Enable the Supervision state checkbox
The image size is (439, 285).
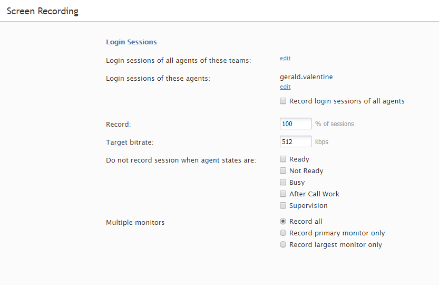click(x=283, y=205)
